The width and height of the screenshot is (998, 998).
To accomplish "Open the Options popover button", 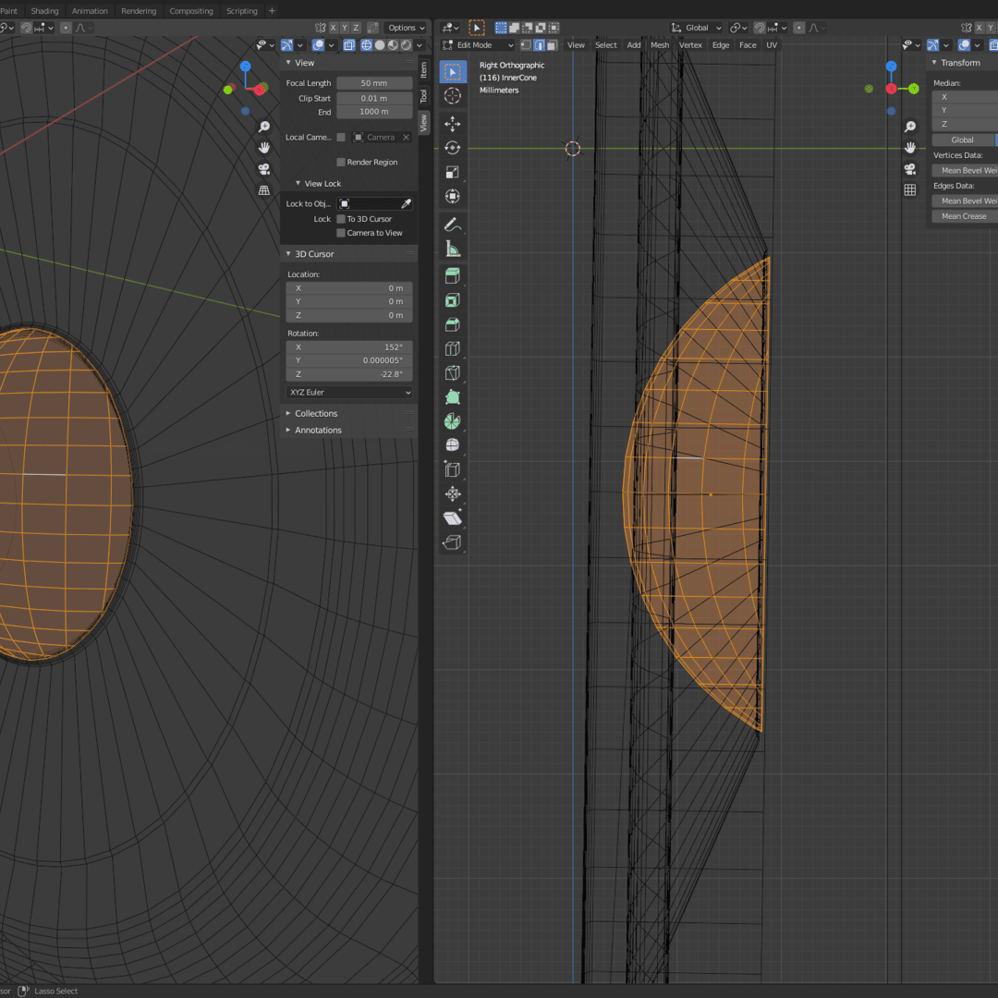I will pos(406,28).
